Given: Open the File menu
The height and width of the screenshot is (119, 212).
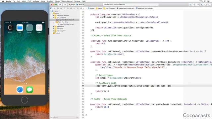Looking at the screenshot, I should [14, 1].
